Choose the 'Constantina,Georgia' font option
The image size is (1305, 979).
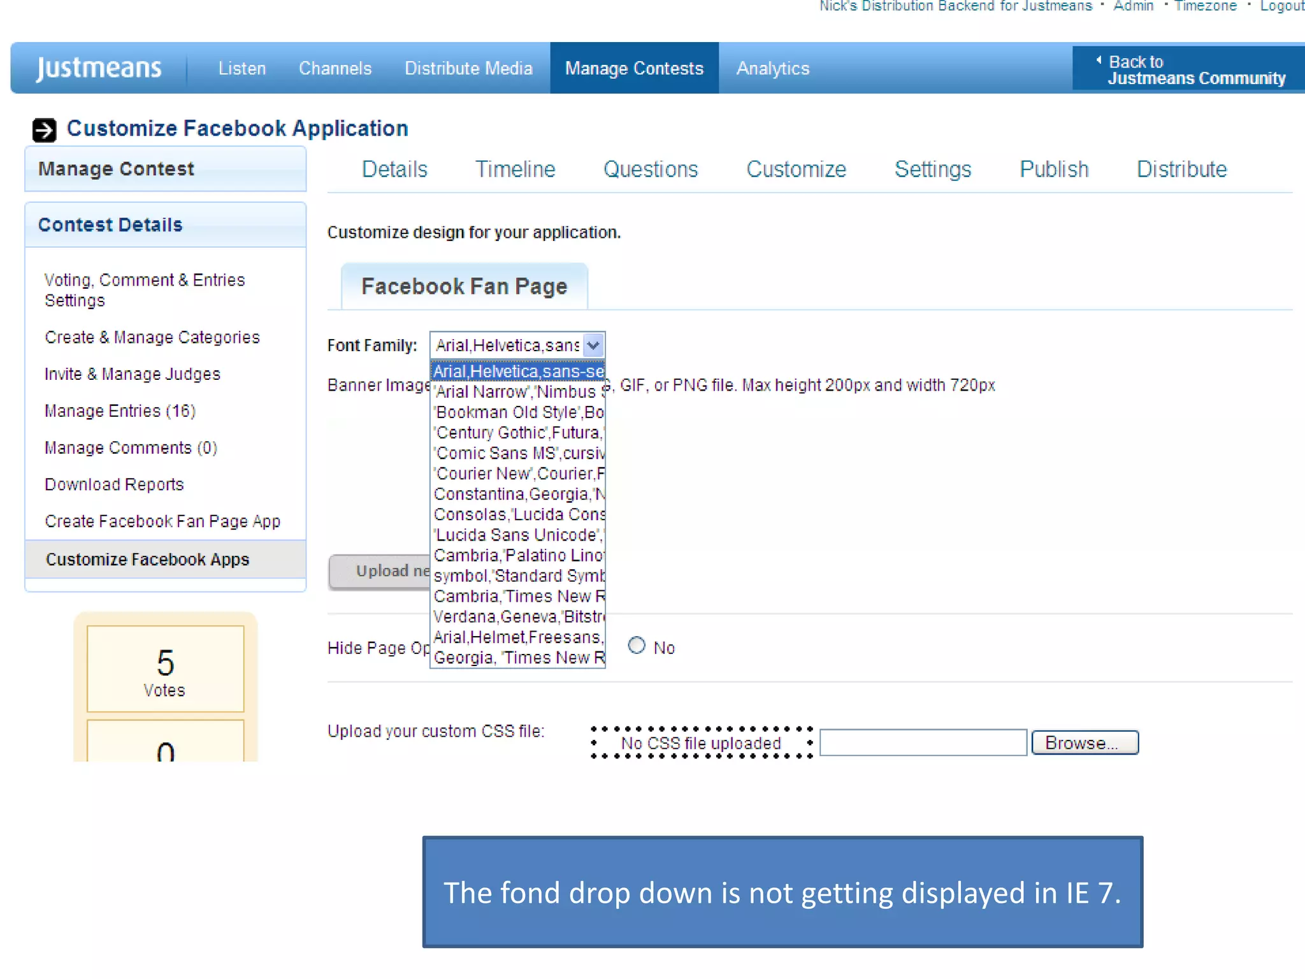[x=518, y=494]
